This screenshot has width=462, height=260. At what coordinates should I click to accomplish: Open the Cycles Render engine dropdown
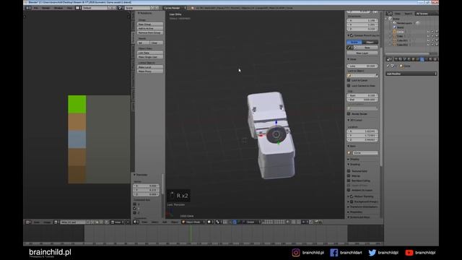(x=175, y=8)
